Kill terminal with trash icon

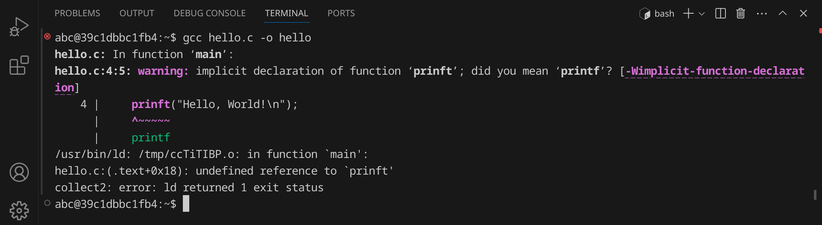click(740, 14)
